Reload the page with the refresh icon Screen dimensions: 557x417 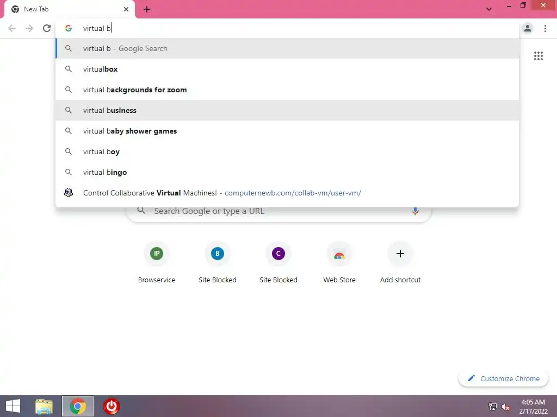click(47, 28)
